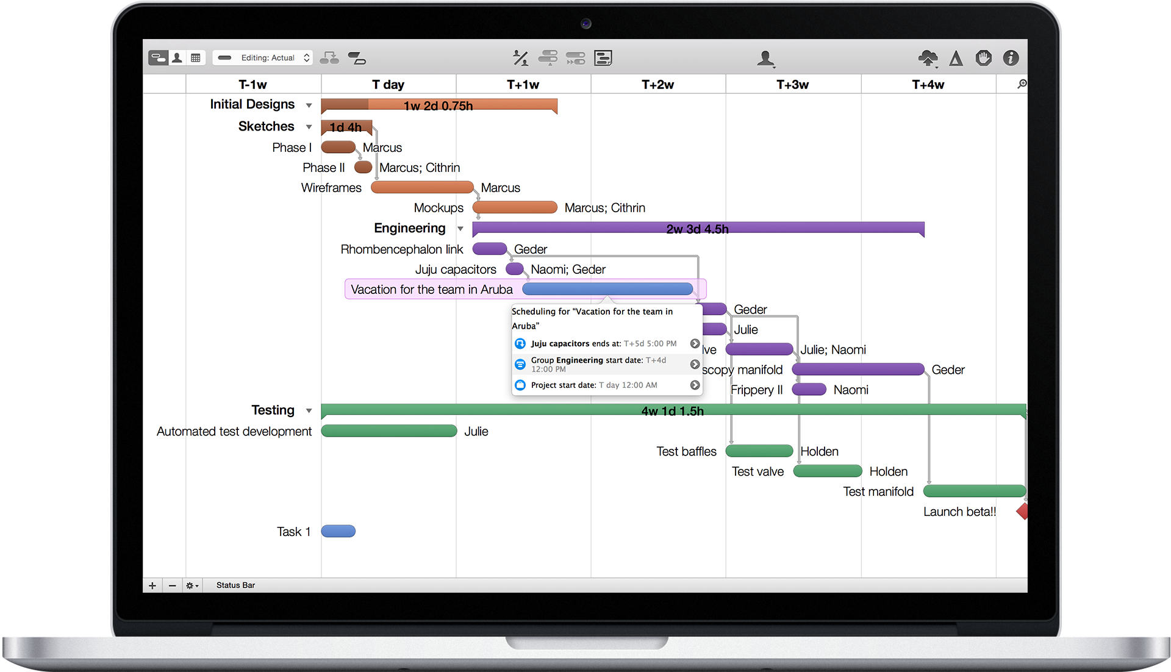Open the Inspector info icon
Screen dimensions: 1171x672
click(1011, 58)
